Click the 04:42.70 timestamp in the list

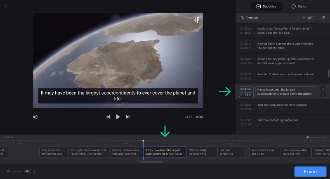coord(246,74)
